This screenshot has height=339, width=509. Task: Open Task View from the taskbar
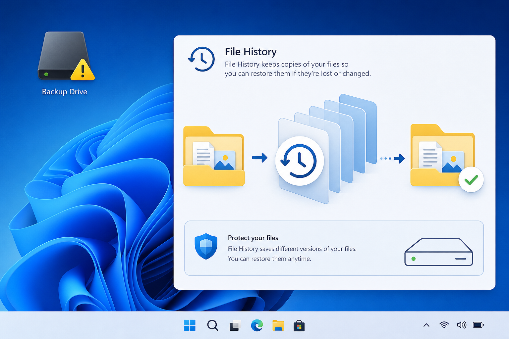pos(235,325)
